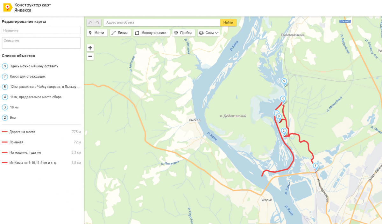Select list item Здесь можно машину оставить

click(41, 66)
